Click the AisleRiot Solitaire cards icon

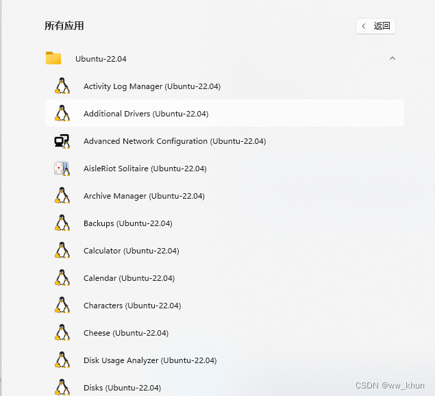62,168
